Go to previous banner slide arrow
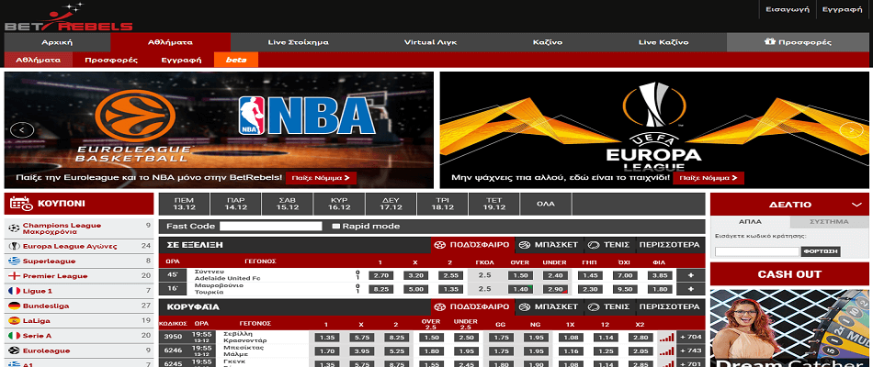The image size is (873, 367). pos(22,130)
